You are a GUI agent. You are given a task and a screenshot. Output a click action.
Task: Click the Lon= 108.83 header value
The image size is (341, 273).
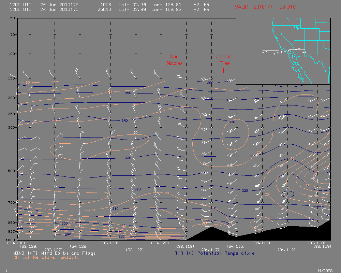click(166, 10)
